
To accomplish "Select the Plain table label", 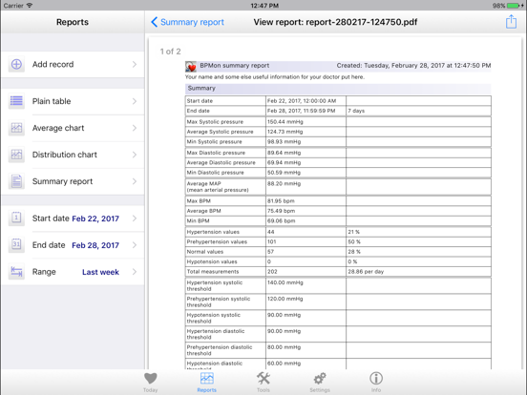I will coord(52,101).
